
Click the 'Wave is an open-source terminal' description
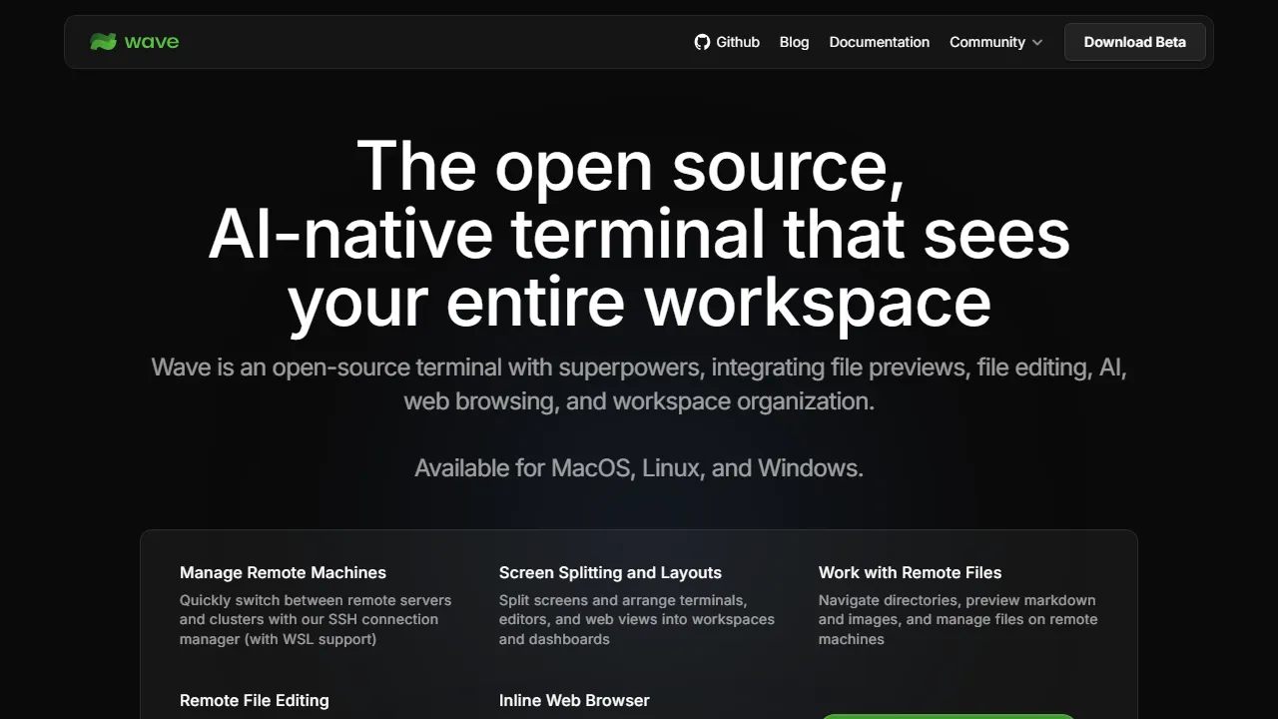click(x=639, y=384)
